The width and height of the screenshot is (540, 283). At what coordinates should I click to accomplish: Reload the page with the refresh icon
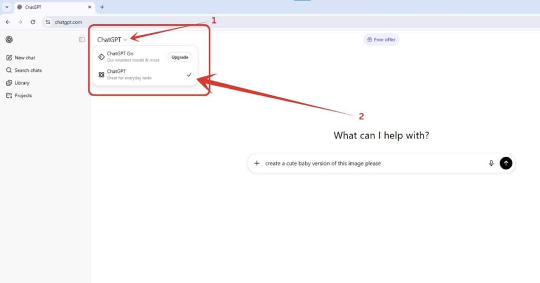33,22
